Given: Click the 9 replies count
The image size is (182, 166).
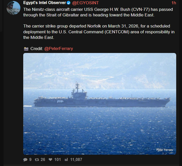Looking at the screenshot, I should [x=30, y=160].
